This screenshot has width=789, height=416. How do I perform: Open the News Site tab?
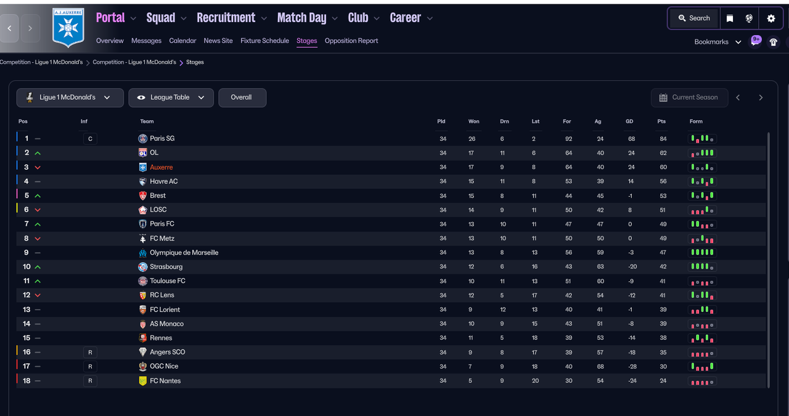[x=218, y=41]
